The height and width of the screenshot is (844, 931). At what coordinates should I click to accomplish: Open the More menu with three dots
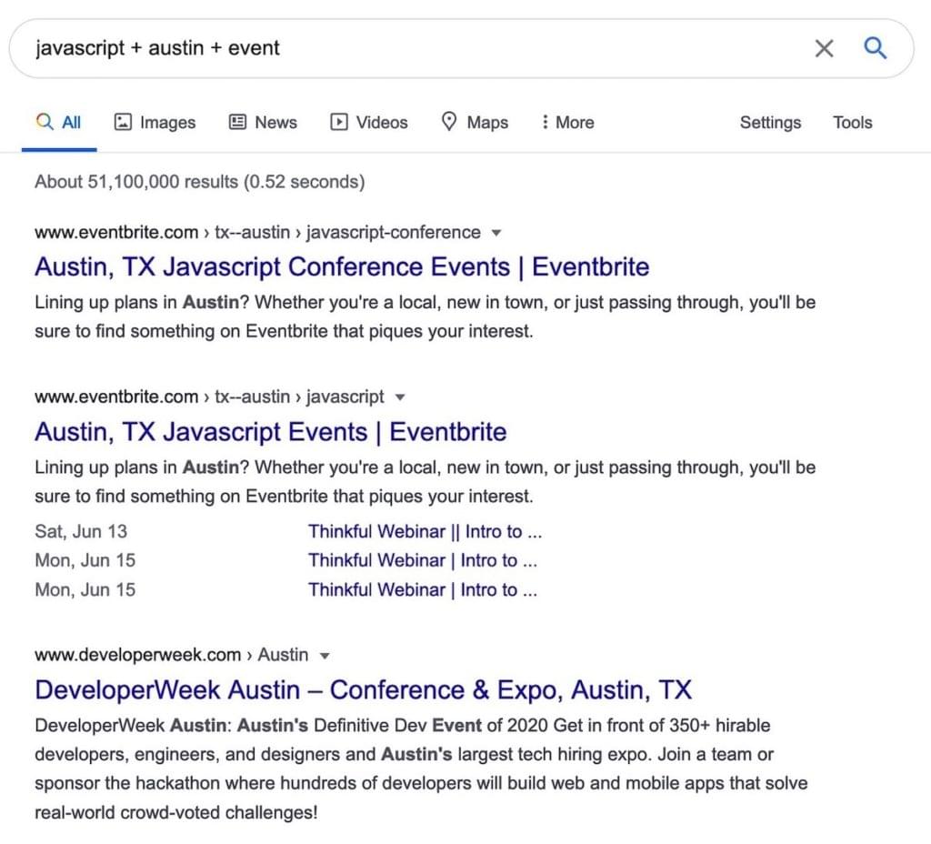(545, 122)
